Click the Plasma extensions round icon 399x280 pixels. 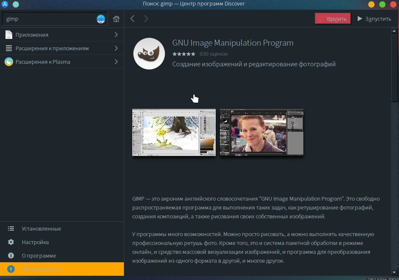(x=9, y=62)
